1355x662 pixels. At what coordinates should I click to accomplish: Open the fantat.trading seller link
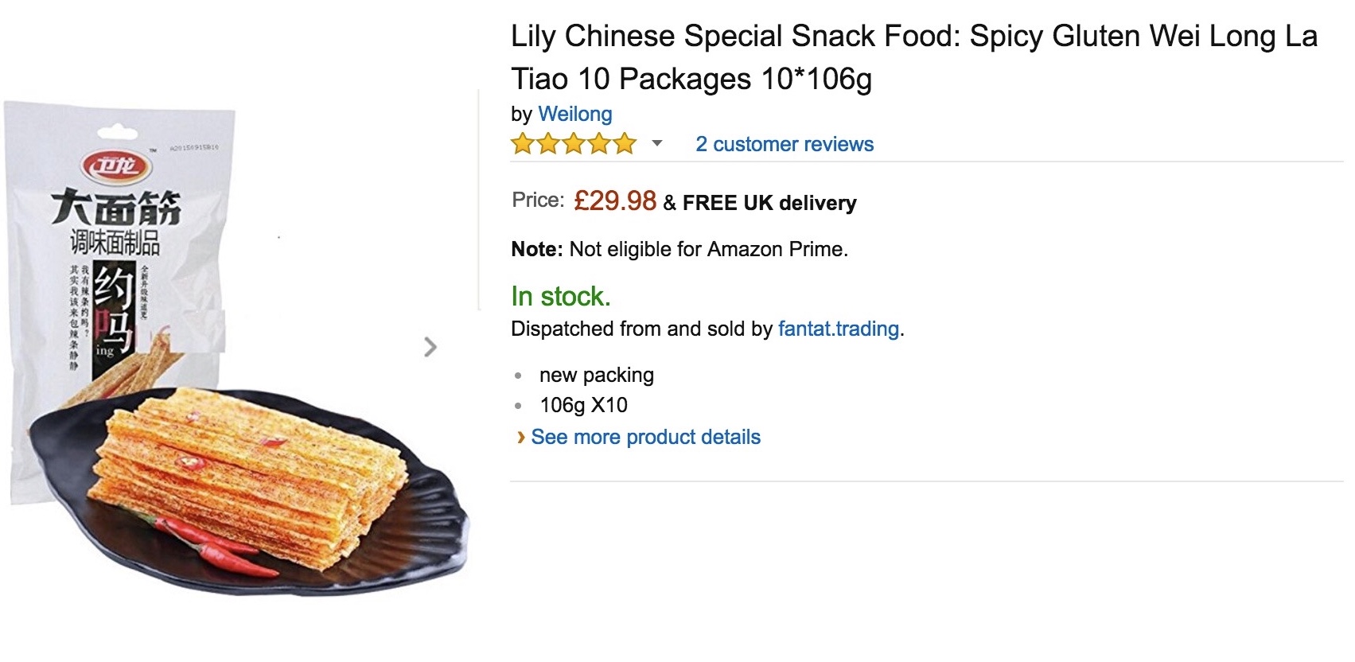pyautogui.click(x=838, y=329)
